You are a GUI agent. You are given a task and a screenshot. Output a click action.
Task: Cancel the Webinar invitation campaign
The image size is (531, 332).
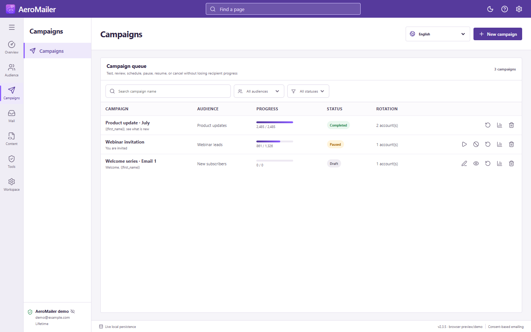[x=476, y=144]
